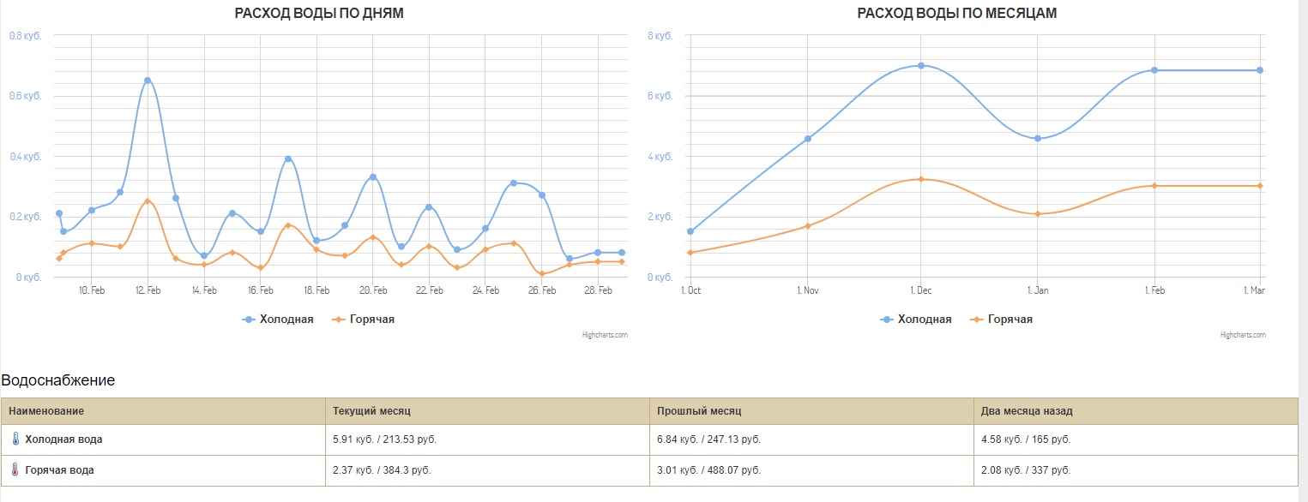This screenshot has height=502, width=1308.
Task: Click the 12 Feb cold water peak point
Action: coord(148,81)
